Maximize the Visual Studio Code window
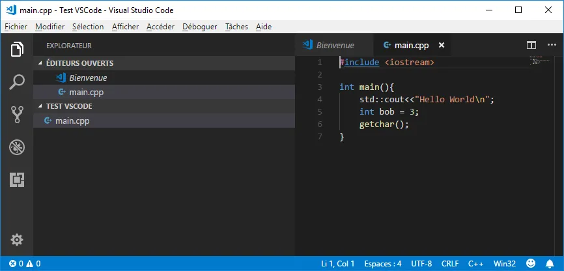The image size is (564, 271). (518, 10)
